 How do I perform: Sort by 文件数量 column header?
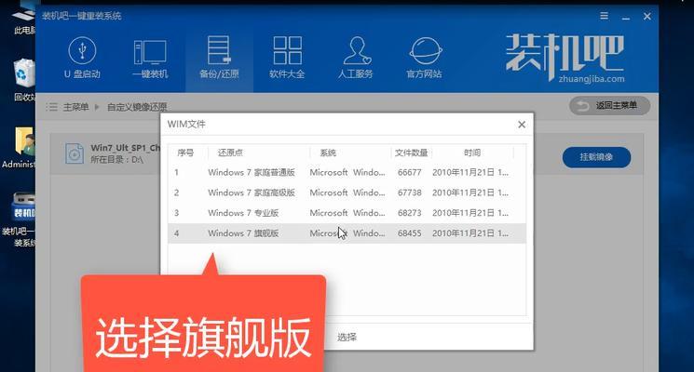411,153
